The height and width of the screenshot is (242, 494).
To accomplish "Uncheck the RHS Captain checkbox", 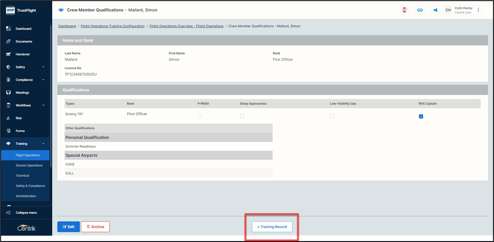I will tap(421, 117).
